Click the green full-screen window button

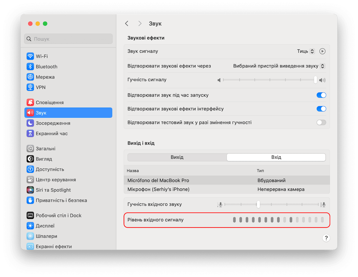click(45, 24)
